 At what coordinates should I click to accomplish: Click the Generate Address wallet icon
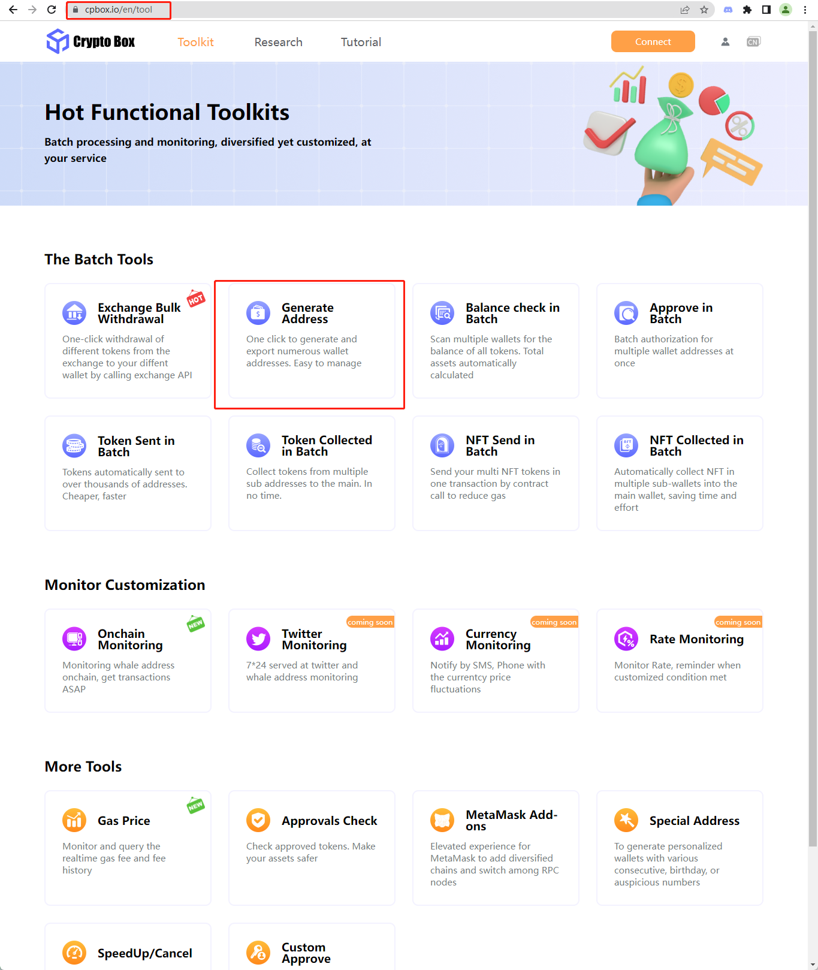[258, 313]
